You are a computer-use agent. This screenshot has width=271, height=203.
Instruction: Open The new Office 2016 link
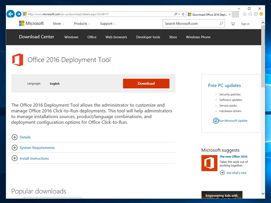coord(234,156)
